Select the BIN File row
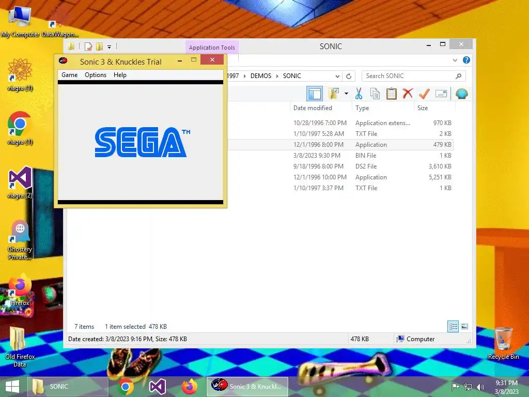529x397 pixels. 340,155
